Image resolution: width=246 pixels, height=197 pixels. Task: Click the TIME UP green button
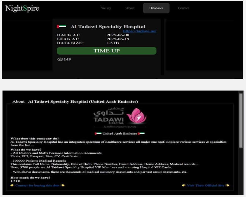107,51
